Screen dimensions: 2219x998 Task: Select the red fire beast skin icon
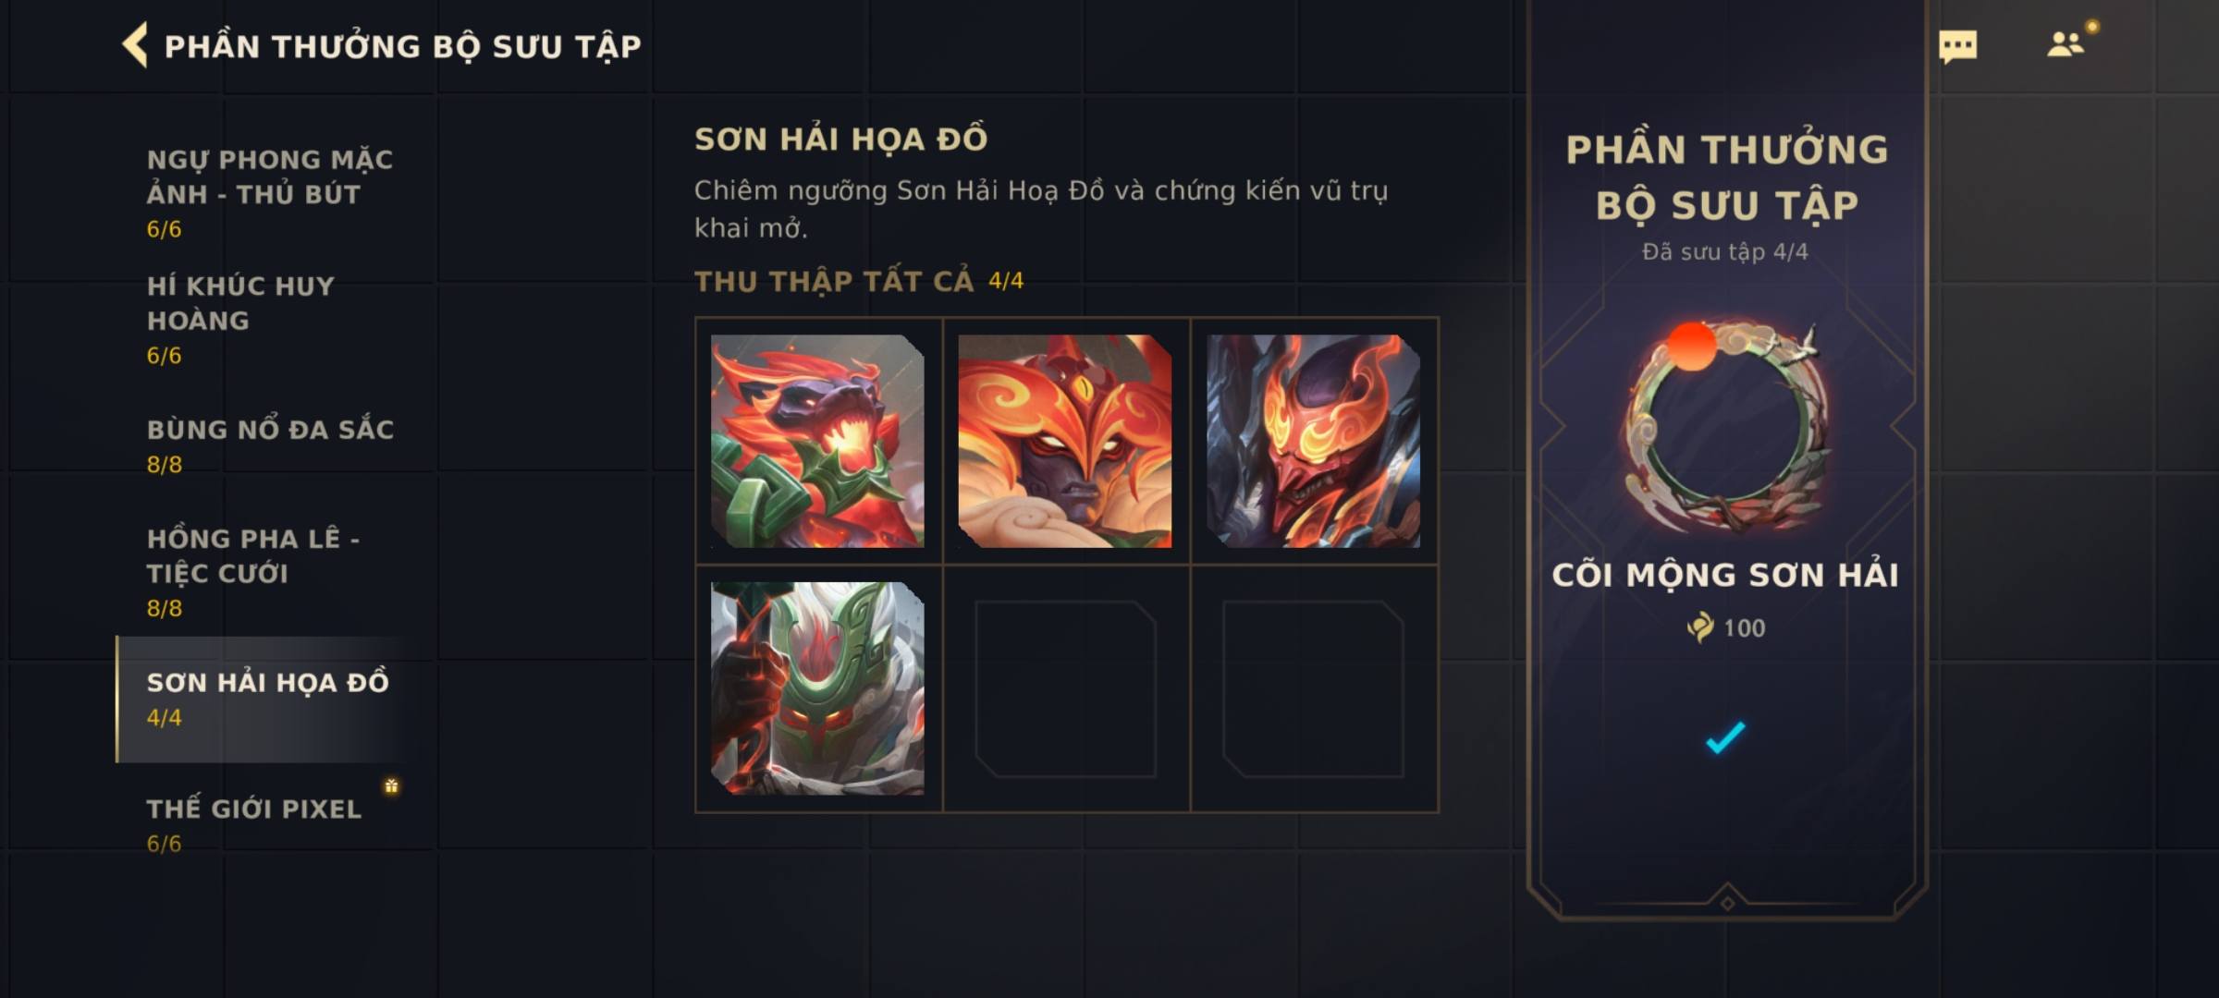(817, 441)
